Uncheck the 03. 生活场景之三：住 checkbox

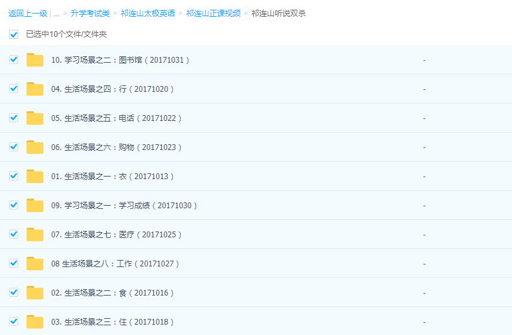point(14,321)
